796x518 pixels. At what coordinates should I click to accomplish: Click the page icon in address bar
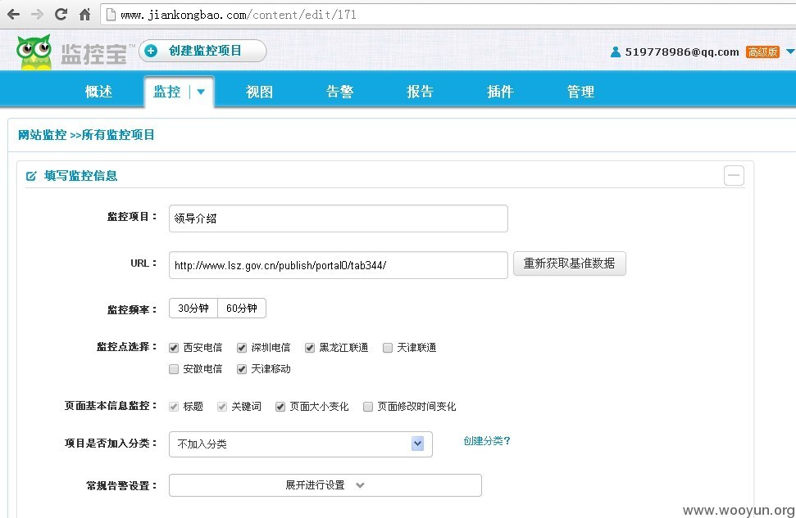click(110, 15)
